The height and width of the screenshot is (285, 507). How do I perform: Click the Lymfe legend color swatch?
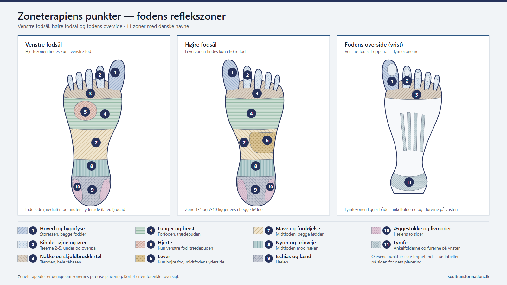(376, 244)
